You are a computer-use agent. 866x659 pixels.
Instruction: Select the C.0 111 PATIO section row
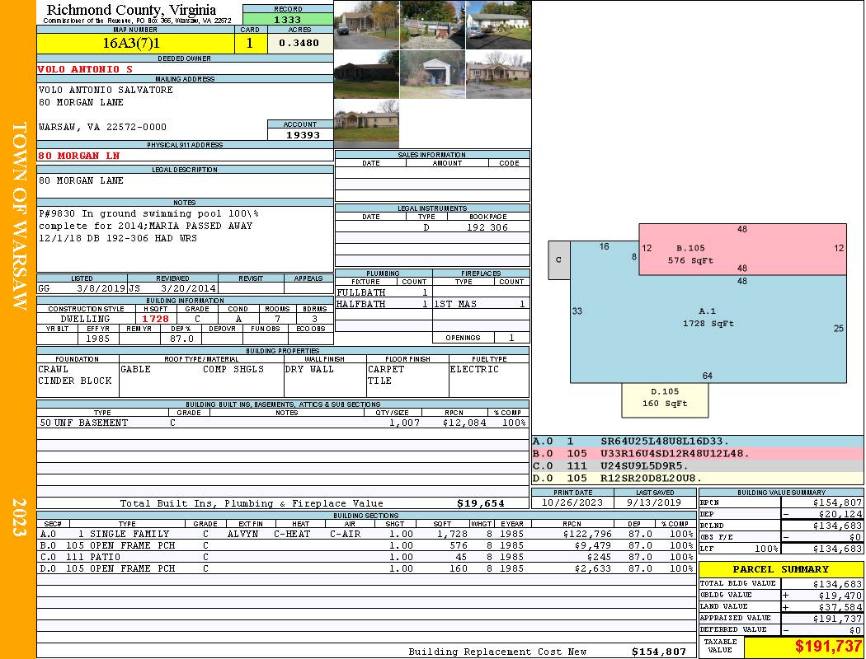[366, 557]
